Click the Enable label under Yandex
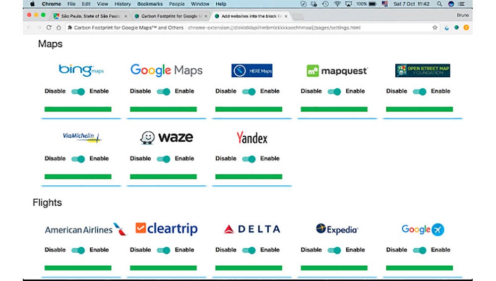 (x=270, y=159)
